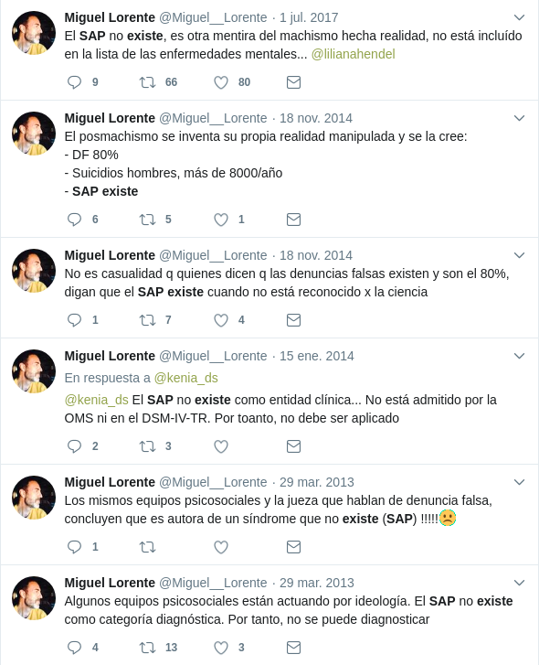Viewport: 539px width, 665px height.
Task: Open the 18 nov. 2014 timestamp of the posmachismo tweet
Action: point(316,118)
